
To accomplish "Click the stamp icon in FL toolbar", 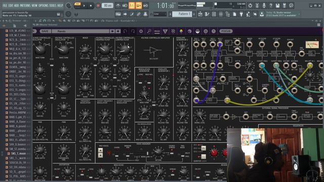I will (145, 14).
